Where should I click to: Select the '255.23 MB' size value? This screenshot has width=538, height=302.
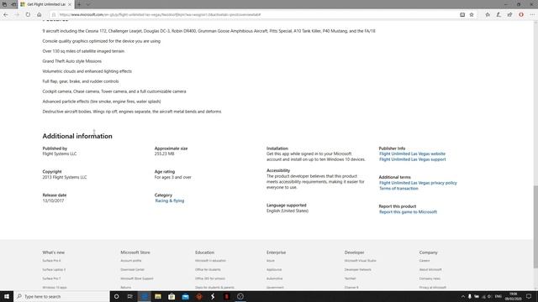pyautogui.click(x=165, y=154)
